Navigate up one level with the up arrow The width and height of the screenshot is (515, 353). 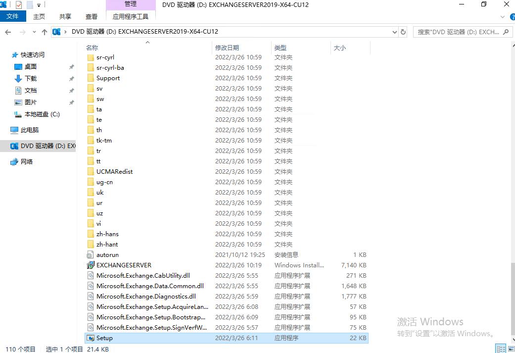[45, 31]
